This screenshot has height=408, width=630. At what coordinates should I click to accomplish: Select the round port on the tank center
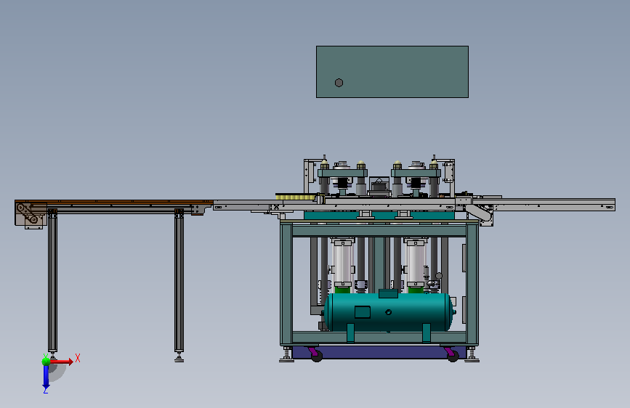[389, 312]
